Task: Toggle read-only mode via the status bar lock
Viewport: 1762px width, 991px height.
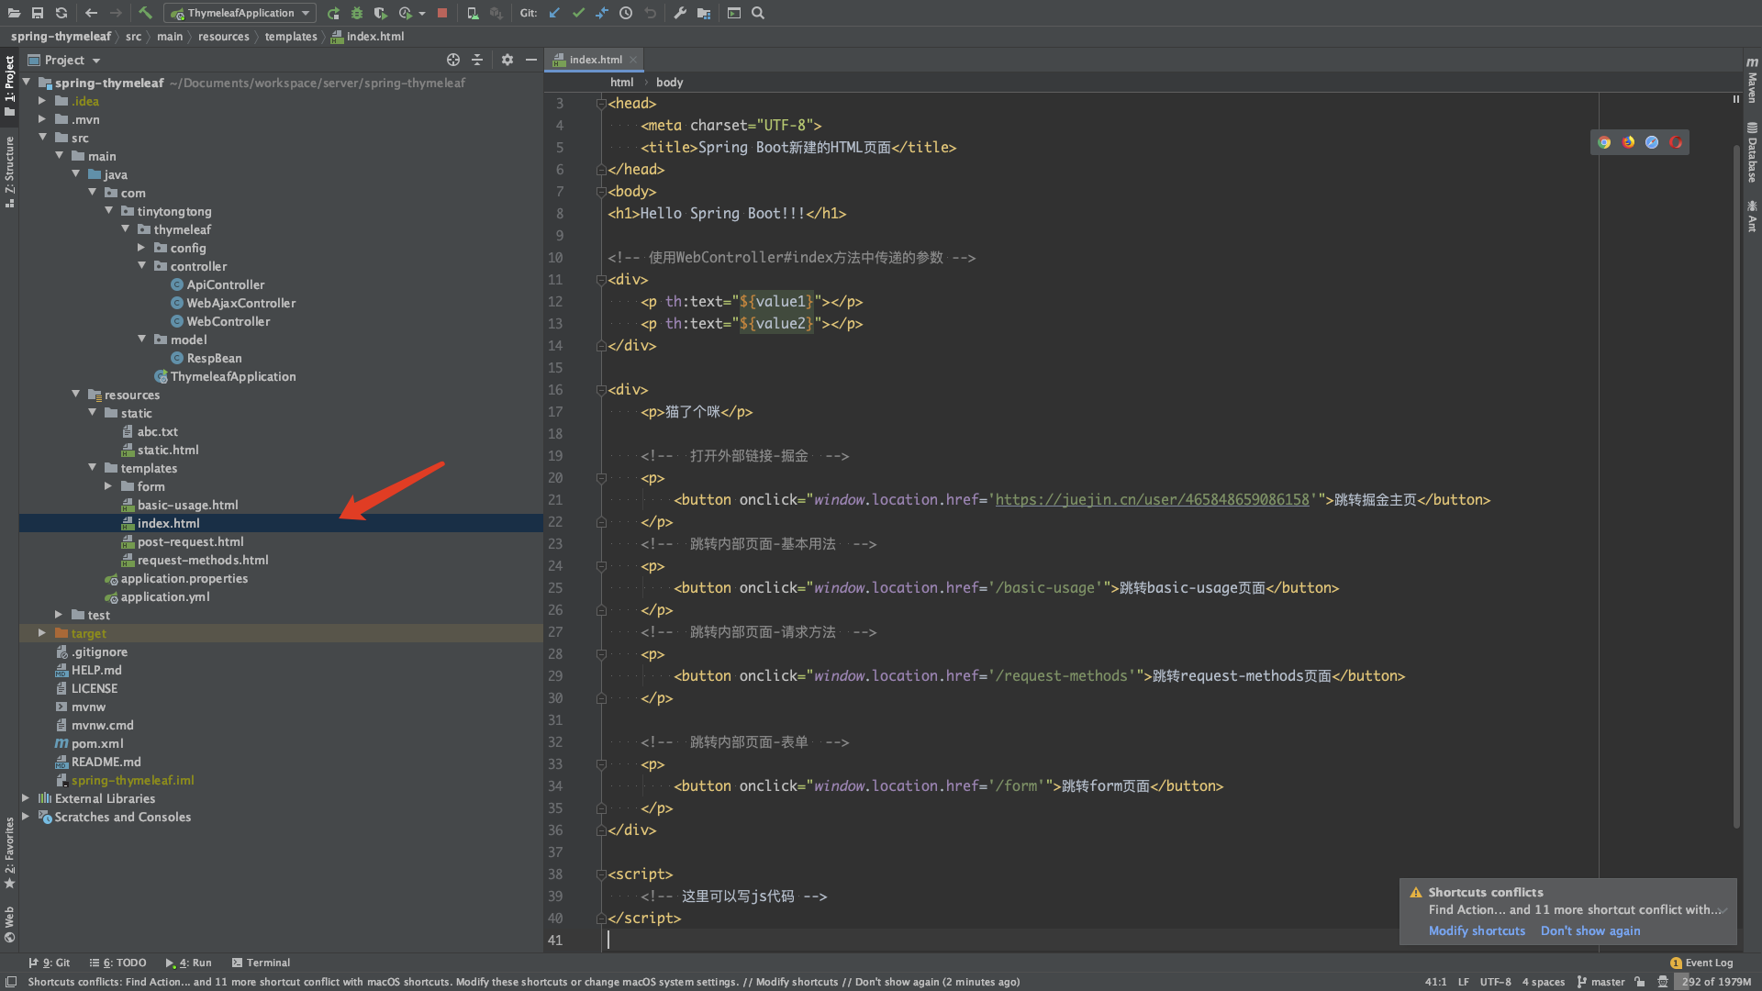Action: 1640,981
